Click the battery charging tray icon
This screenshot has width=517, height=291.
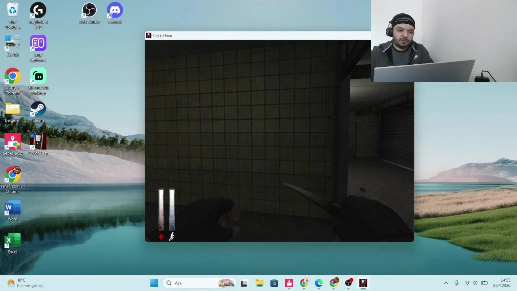pos(484,283)
